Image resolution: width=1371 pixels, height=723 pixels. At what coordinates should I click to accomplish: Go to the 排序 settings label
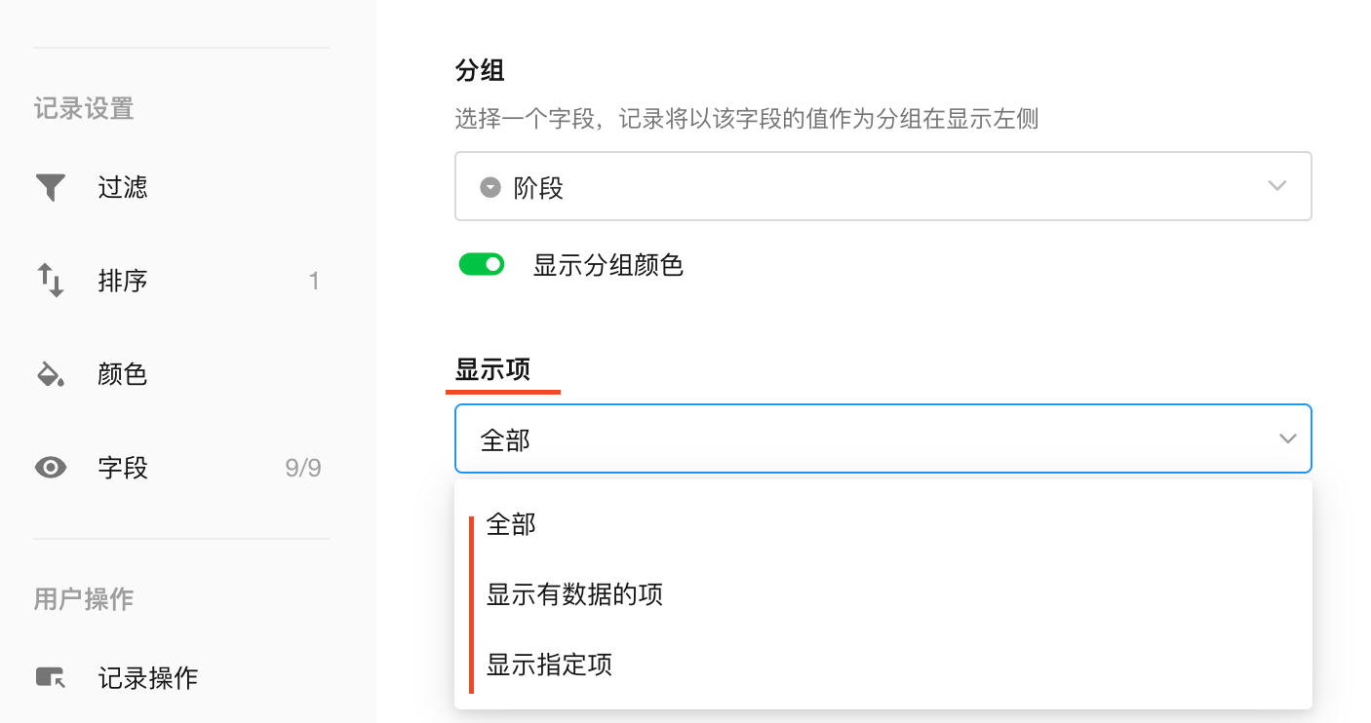coord(123,281)
